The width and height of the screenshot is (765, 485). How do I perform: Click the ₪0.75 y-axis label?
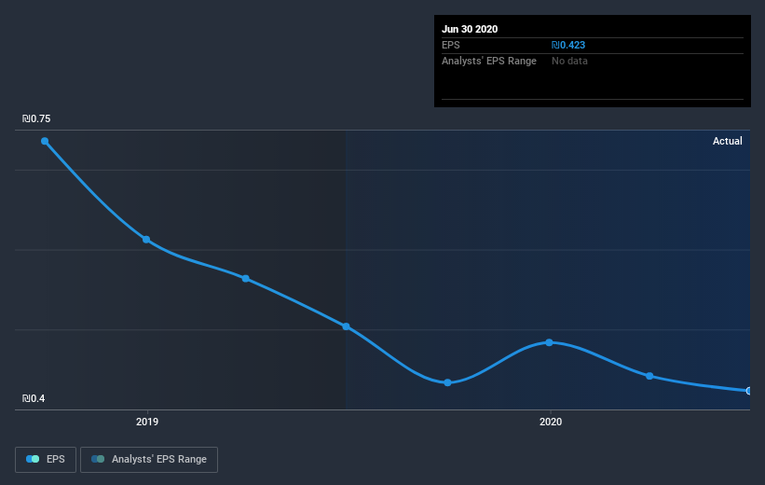tap(36, 118)
